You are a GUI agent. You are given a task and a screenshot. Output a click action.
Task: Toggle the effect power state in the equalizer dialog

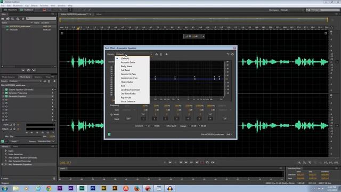click(109, 134)
